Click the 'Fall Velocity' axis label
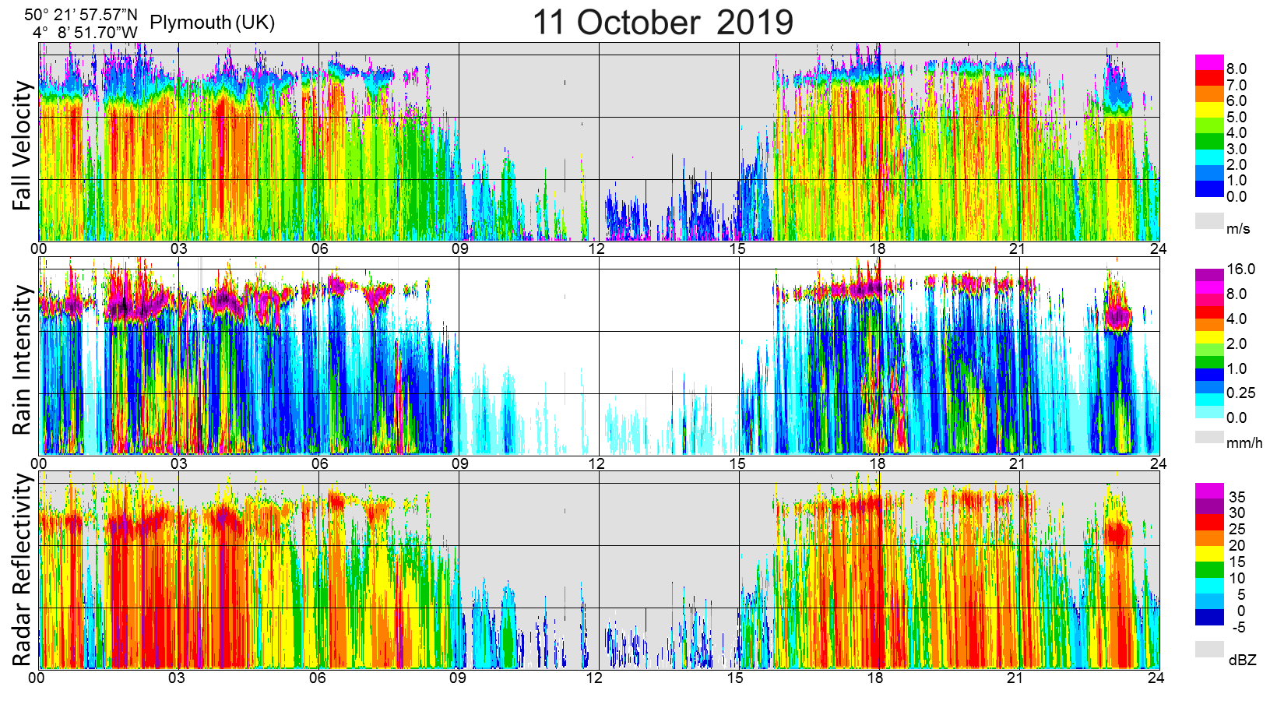The image size is (1277, 701). pos(22,145)
